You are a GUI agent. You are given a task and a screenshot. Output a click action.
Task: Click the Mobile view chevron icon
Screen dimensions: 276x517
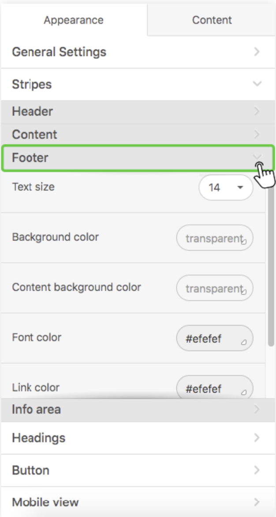tap(257, 502)
